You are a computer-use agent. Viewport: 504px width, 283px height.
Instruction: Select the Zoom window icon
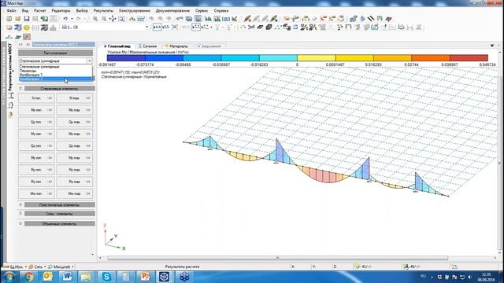pos(121,19)
